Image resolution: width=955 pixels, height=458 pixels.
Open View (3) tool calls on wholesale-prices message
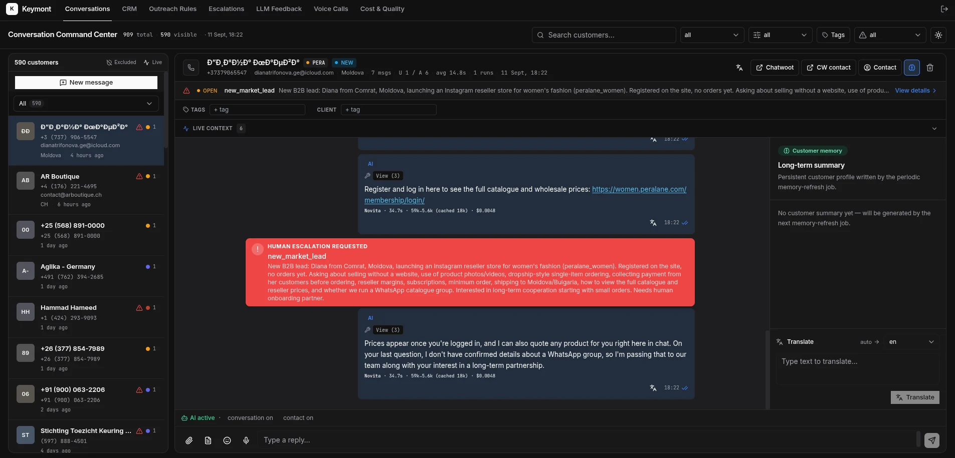pos(388,176)
